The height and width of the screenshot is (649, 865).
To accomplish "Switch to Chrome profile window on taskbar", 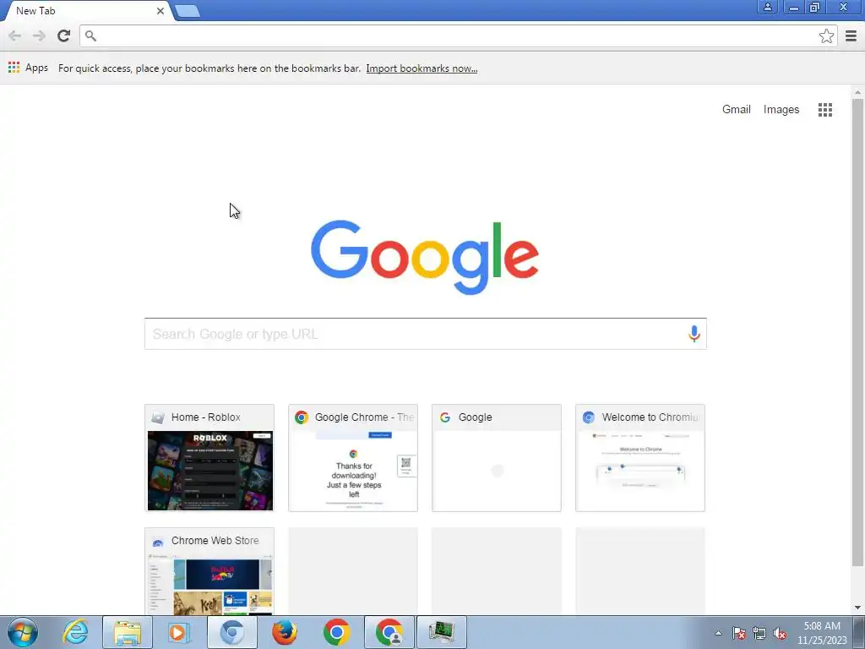I will (x=389, y=632).
